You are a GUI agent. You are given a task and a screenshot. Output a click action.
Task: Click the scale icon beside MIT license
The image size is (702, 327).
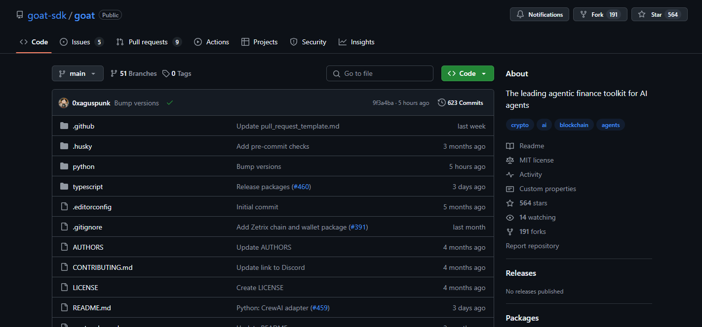510,160
